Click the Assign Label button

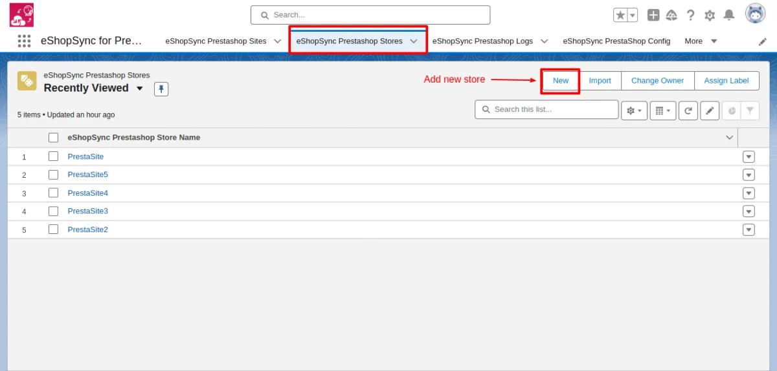click(726, 81)
